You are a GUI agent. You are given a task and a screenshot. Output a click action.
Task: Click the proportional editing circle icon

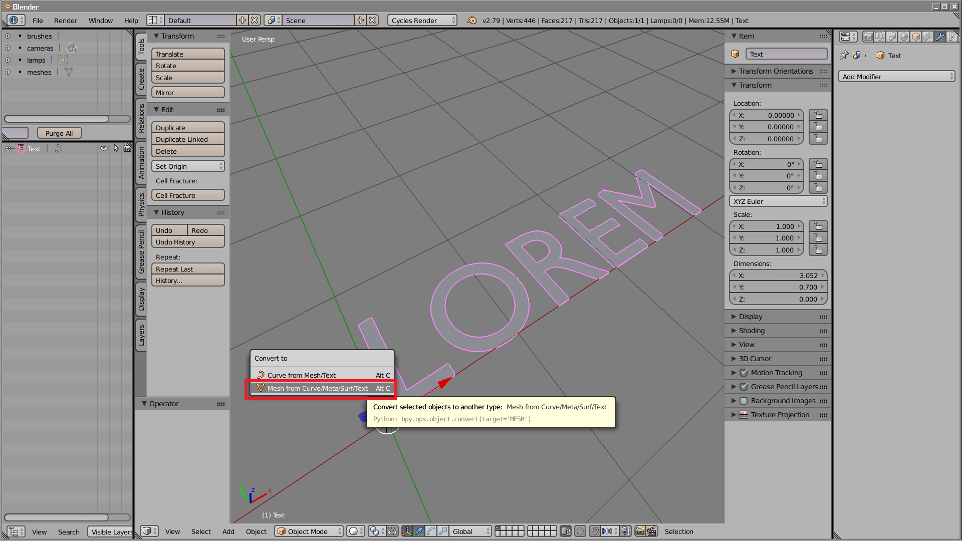click(580, 531)
